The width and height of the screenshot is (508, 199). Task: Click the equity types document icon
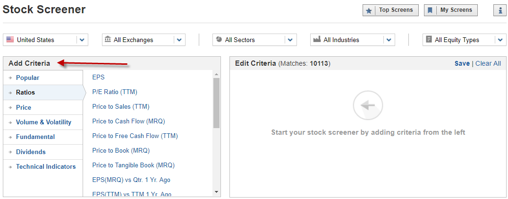coord(429,40)
